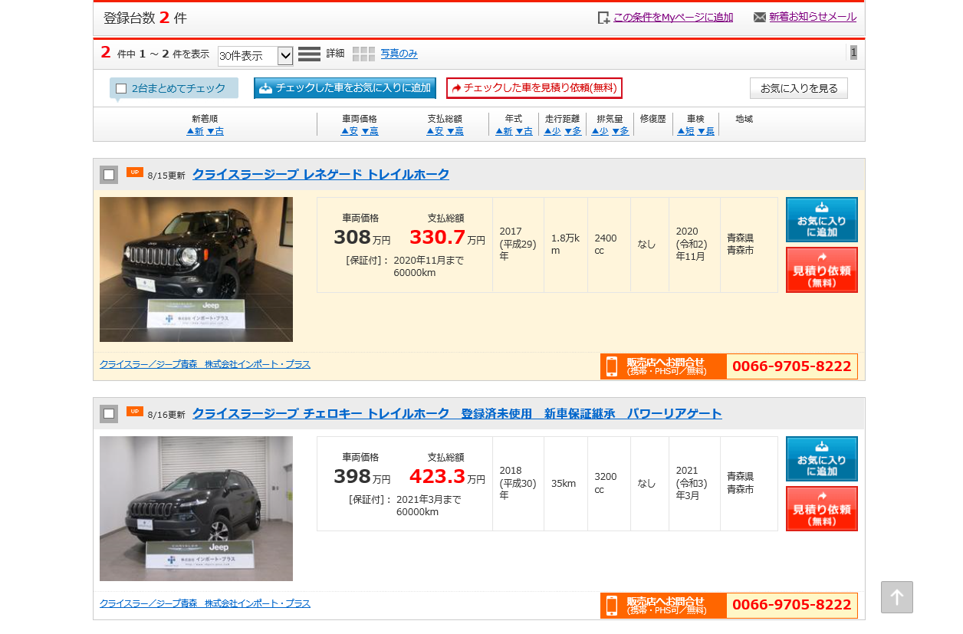Sort 走行距離 by highest mileage

click(573, 131)
